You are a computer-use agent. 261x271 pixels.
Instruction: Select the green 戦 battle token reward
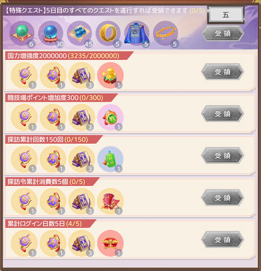pyautogui.click(x=111, y=117)
